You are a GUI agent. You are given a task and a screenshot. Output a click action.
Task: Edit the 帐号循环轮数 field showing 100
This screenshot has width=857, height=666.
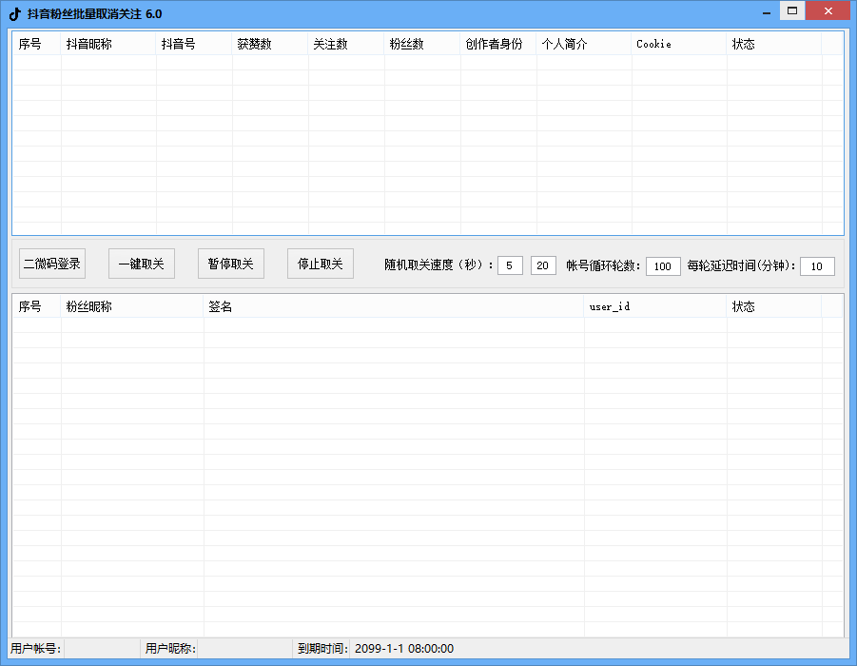pos(663,266)
